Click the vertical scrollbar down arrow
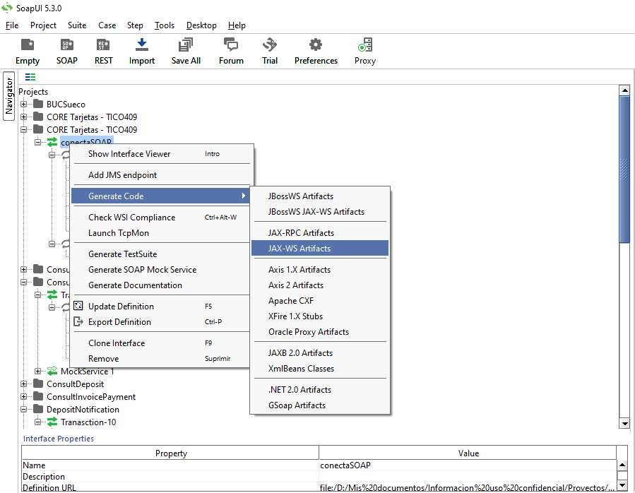 click(624, 423)
